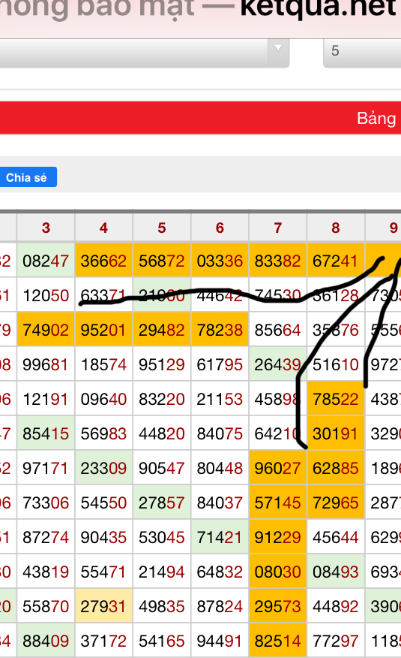The image size is (401, 658).
Task: Select cell 67241
Action: click(336, 260)
